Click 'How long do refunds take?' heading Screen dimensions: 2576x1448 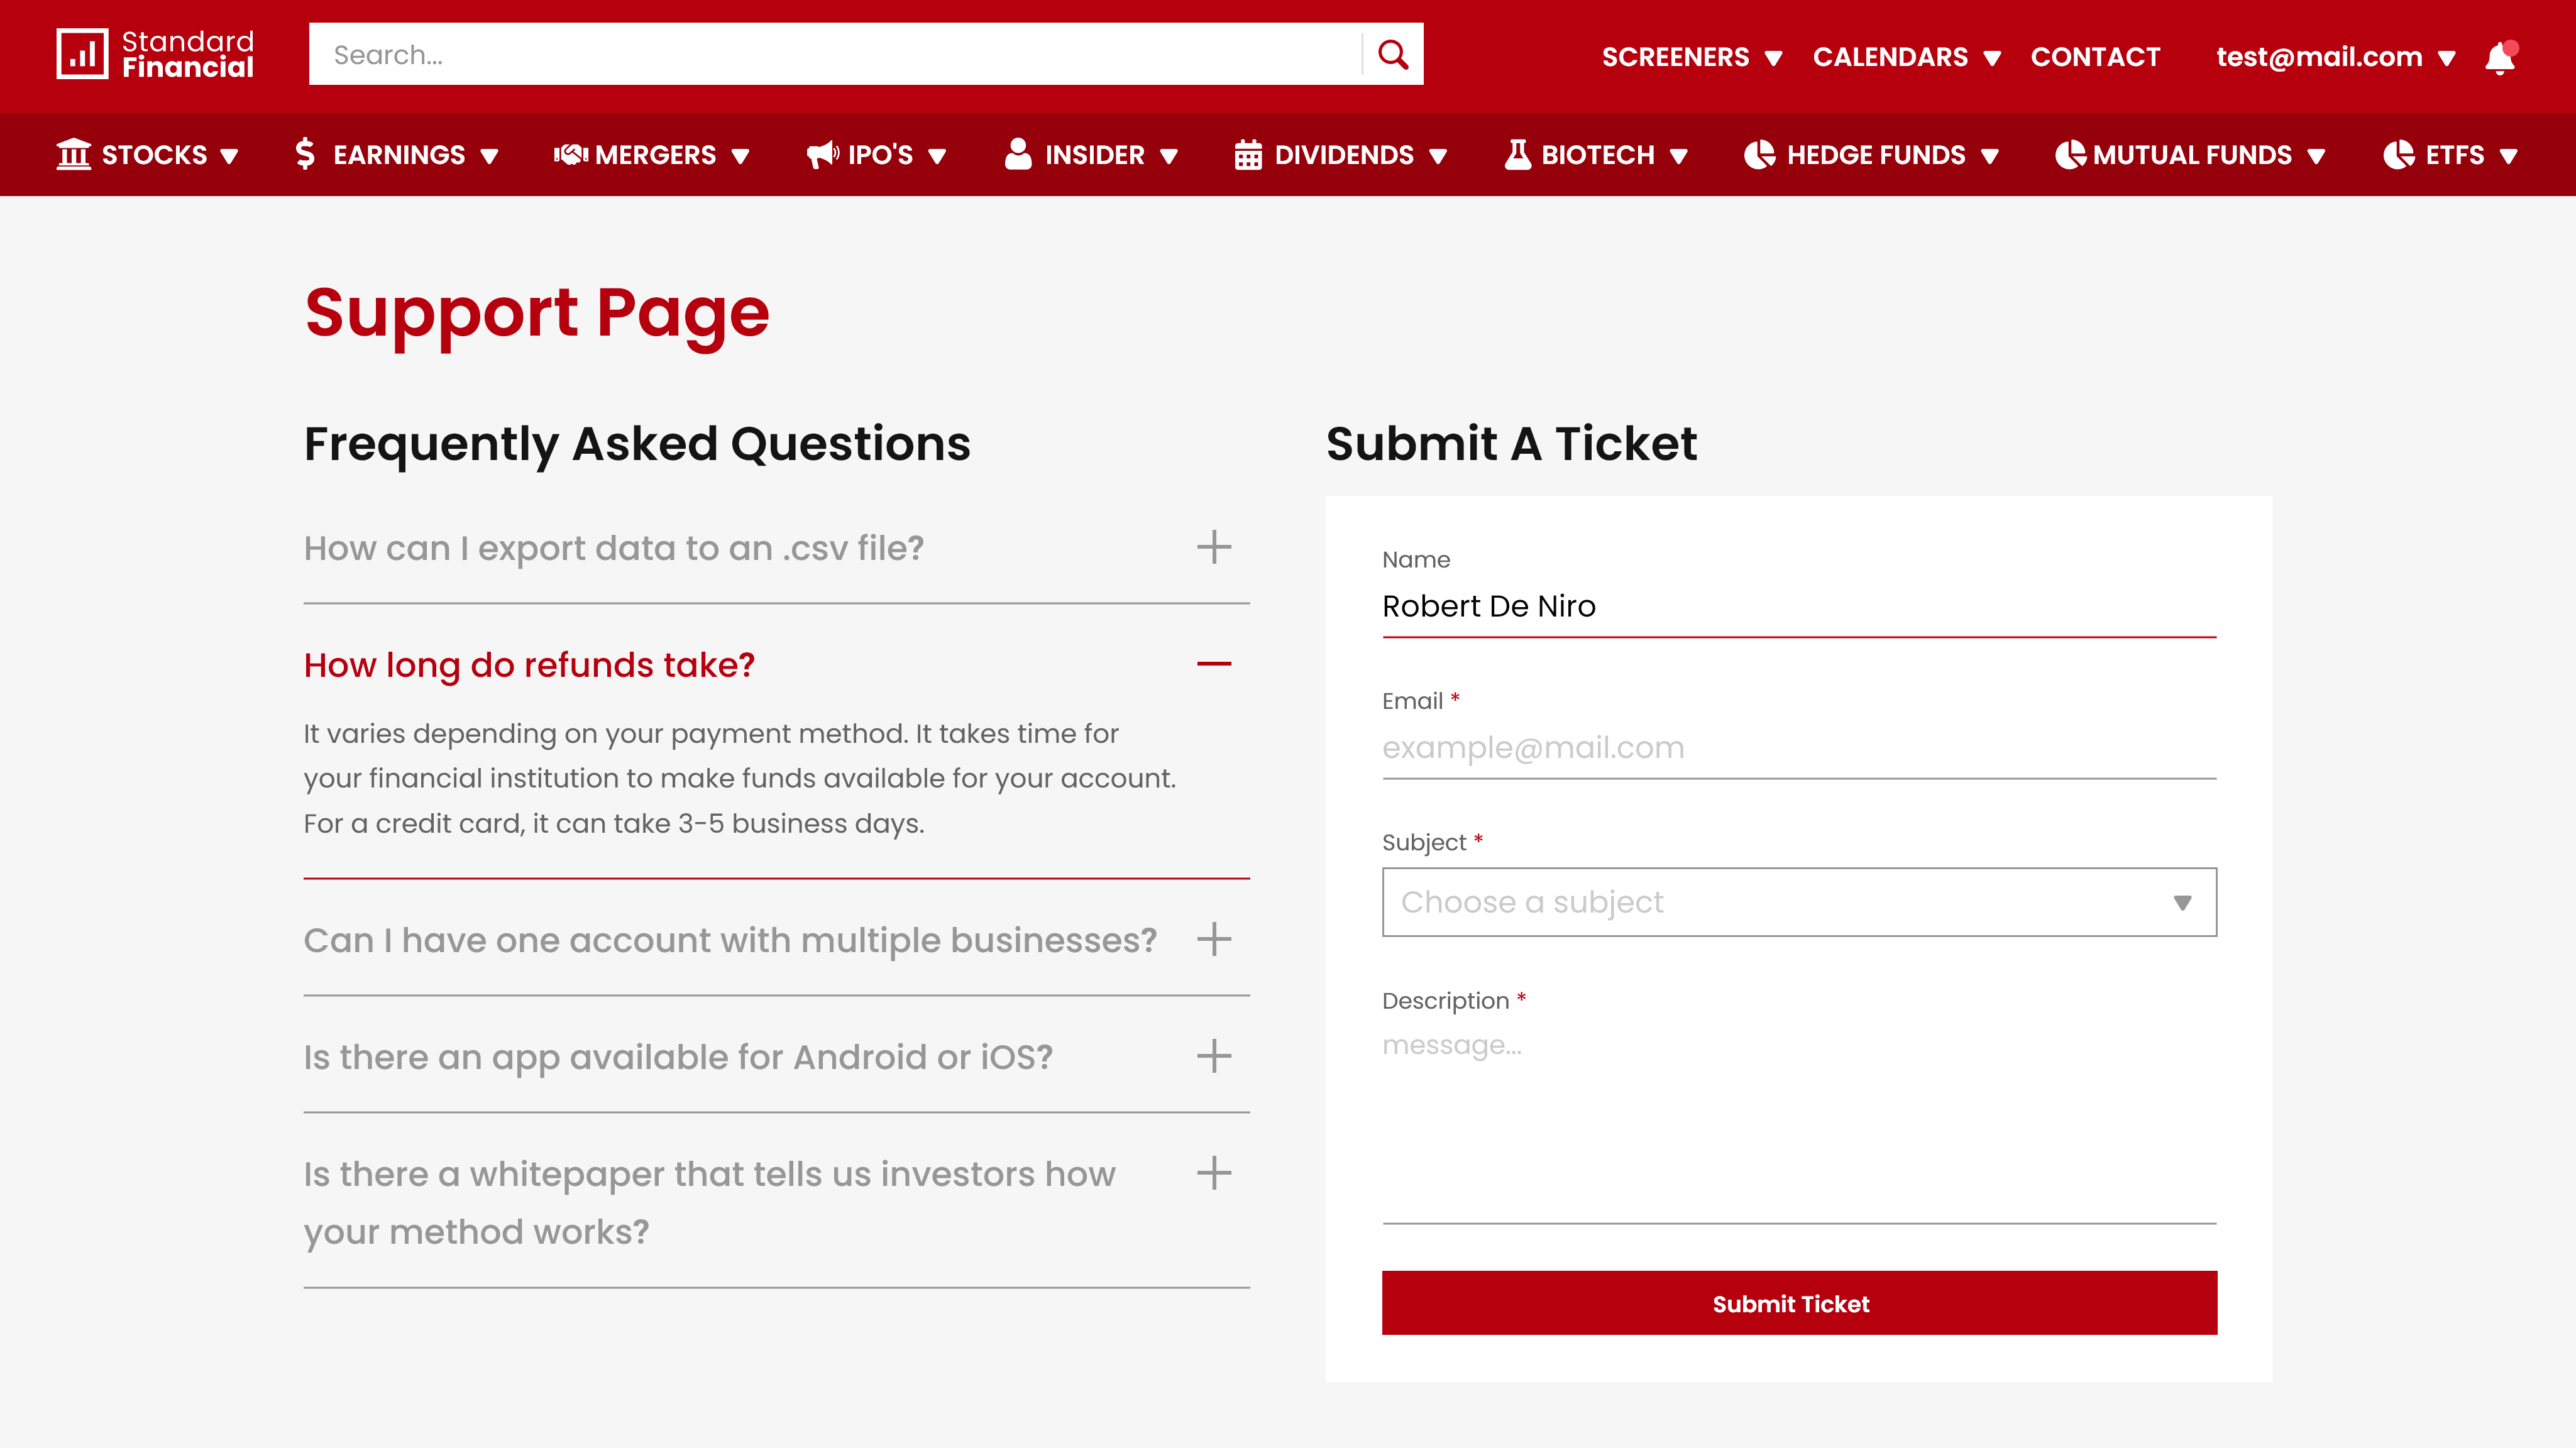click(x=529, y=665)
